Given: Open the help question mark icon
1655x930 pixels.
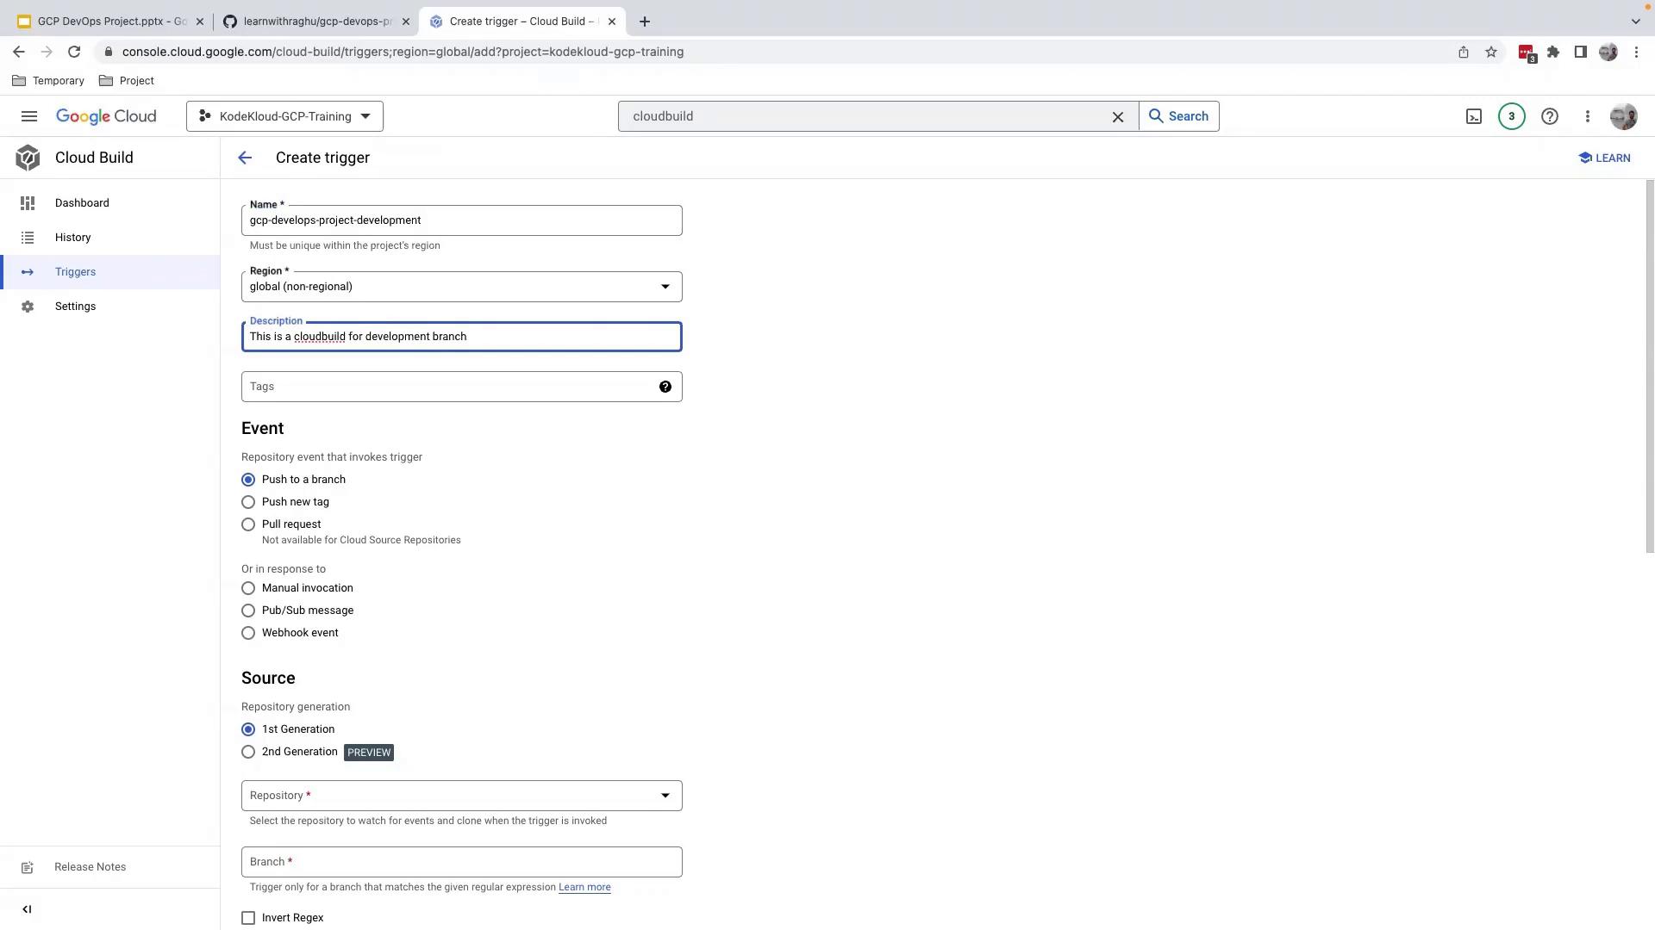Looking at the screenshot, I should pos(1549,116).
